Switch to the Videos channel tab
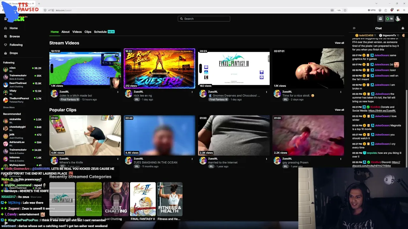Screen dimensions: 408x229 tap(77, 32)
